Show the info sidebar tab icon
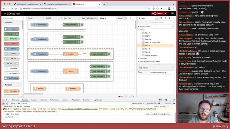This screenshot has width=230, height=129. tap(157, 18)
